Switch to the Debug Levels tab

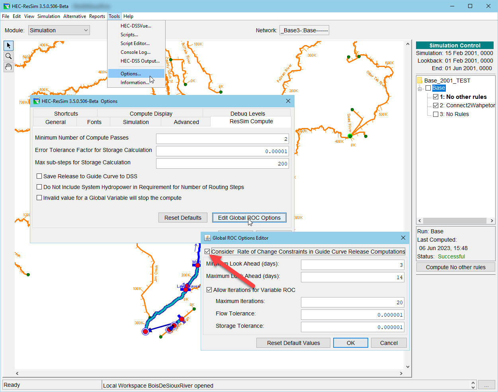(248, 113)
